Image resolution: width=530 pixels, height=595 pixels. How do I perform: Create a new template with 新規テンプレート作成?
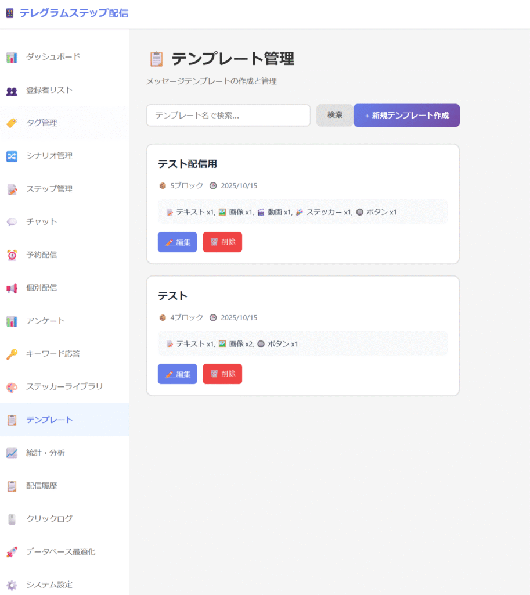click(406, 115)
